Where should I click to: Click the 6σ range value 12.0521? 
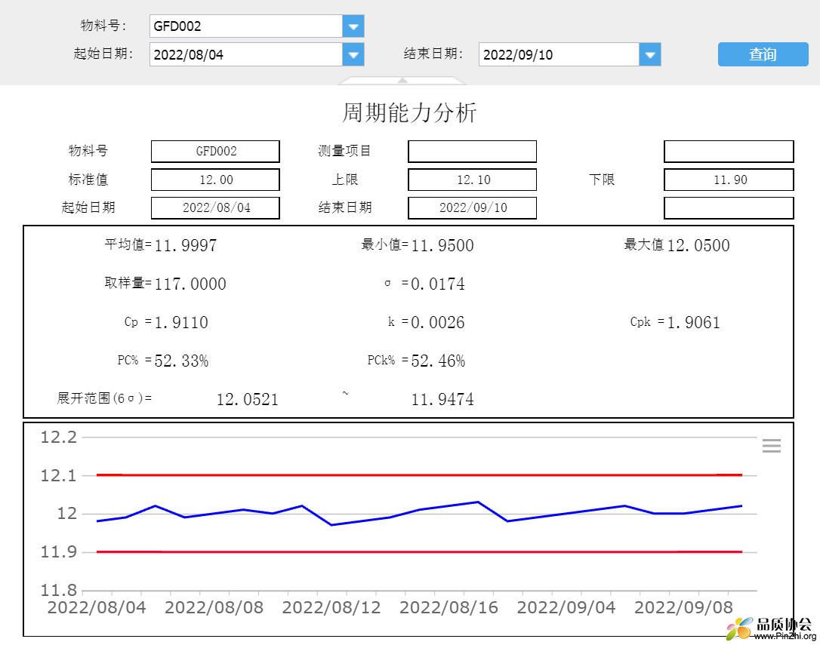point(248,399)
